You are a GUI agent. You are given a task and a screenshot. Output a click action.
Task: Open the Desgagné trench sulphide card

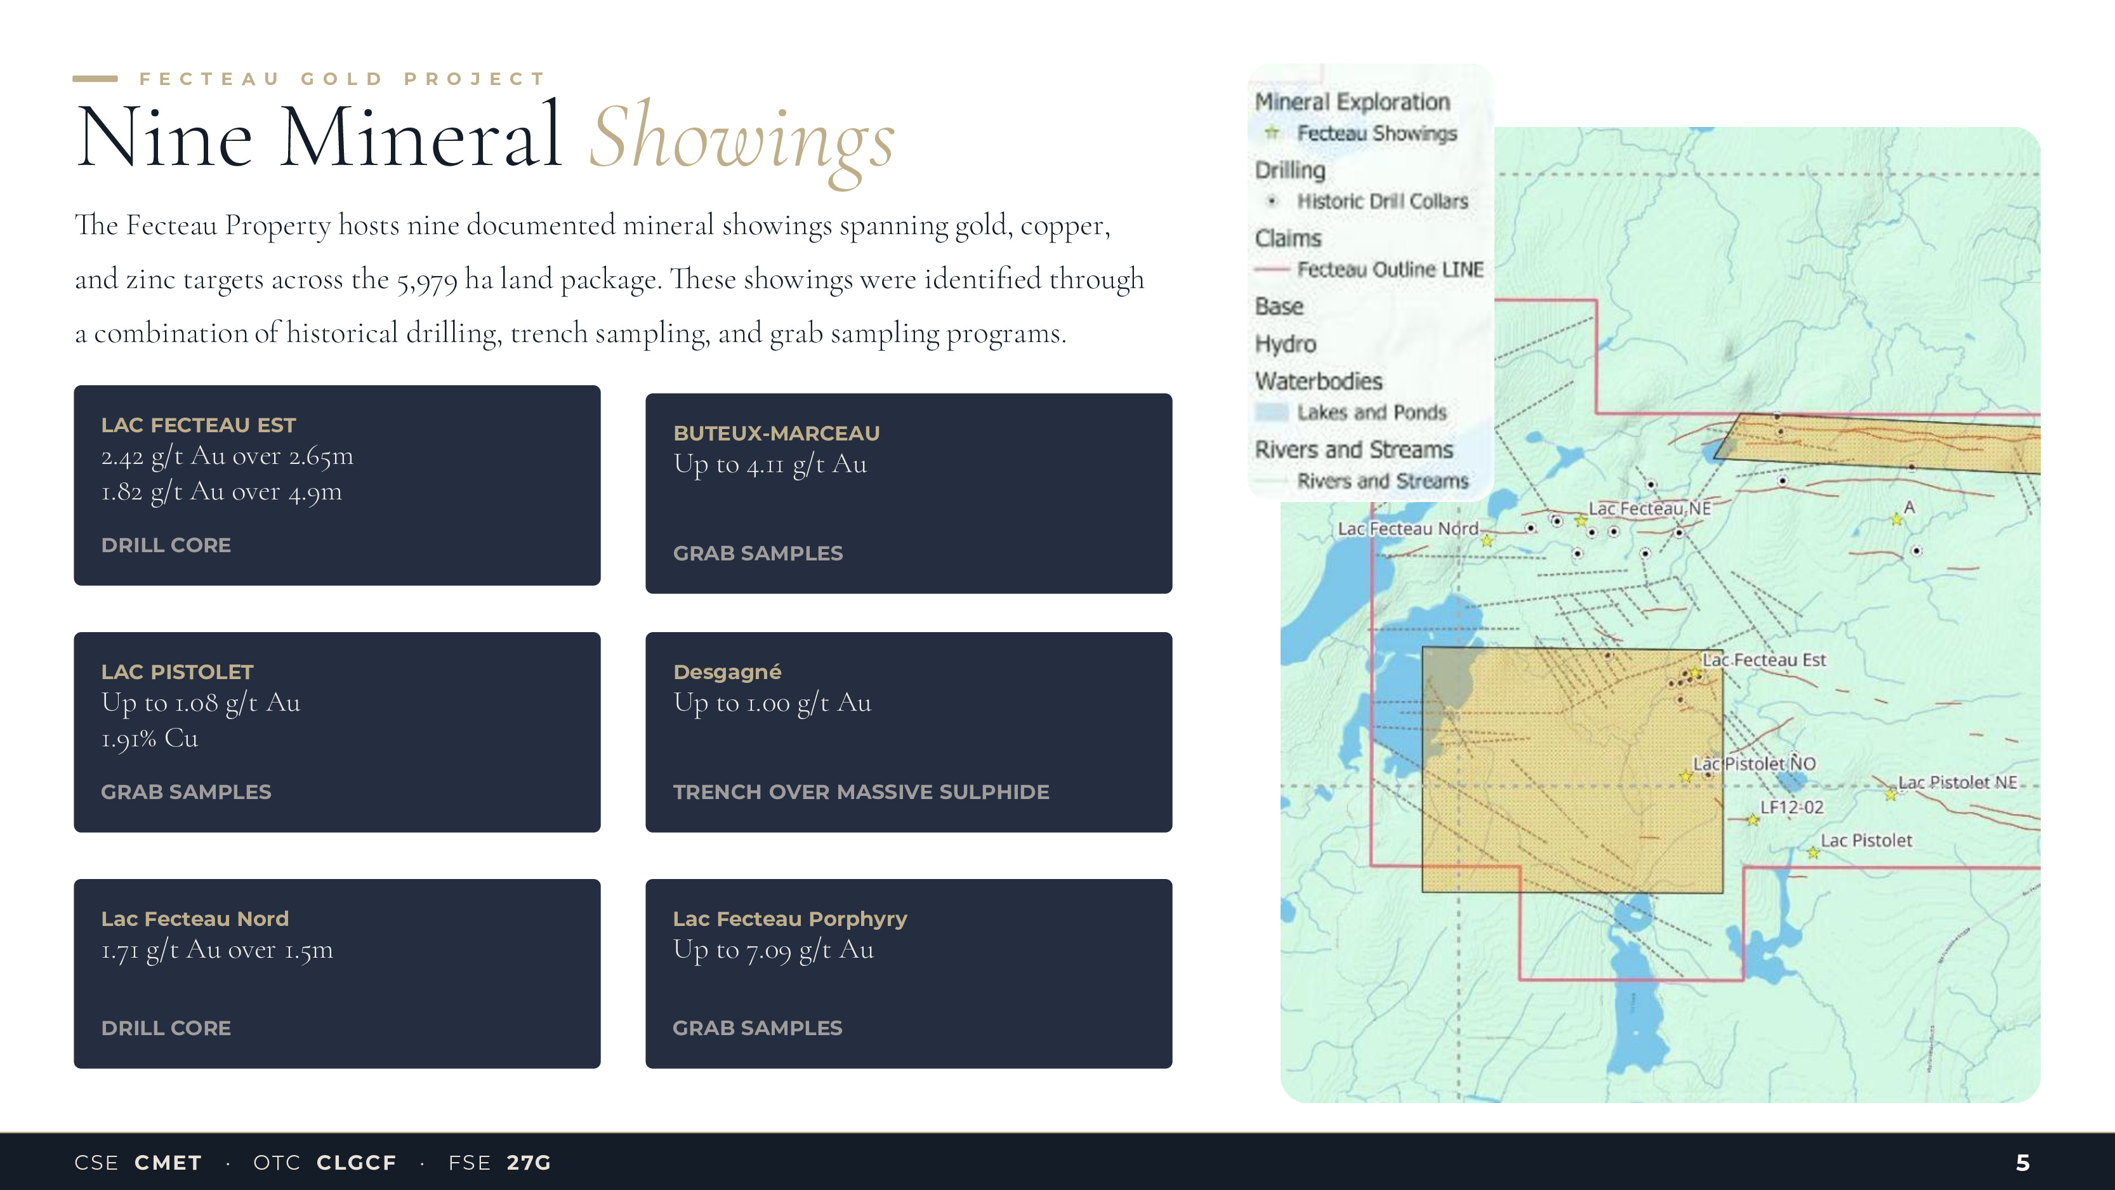pos(908,731)
